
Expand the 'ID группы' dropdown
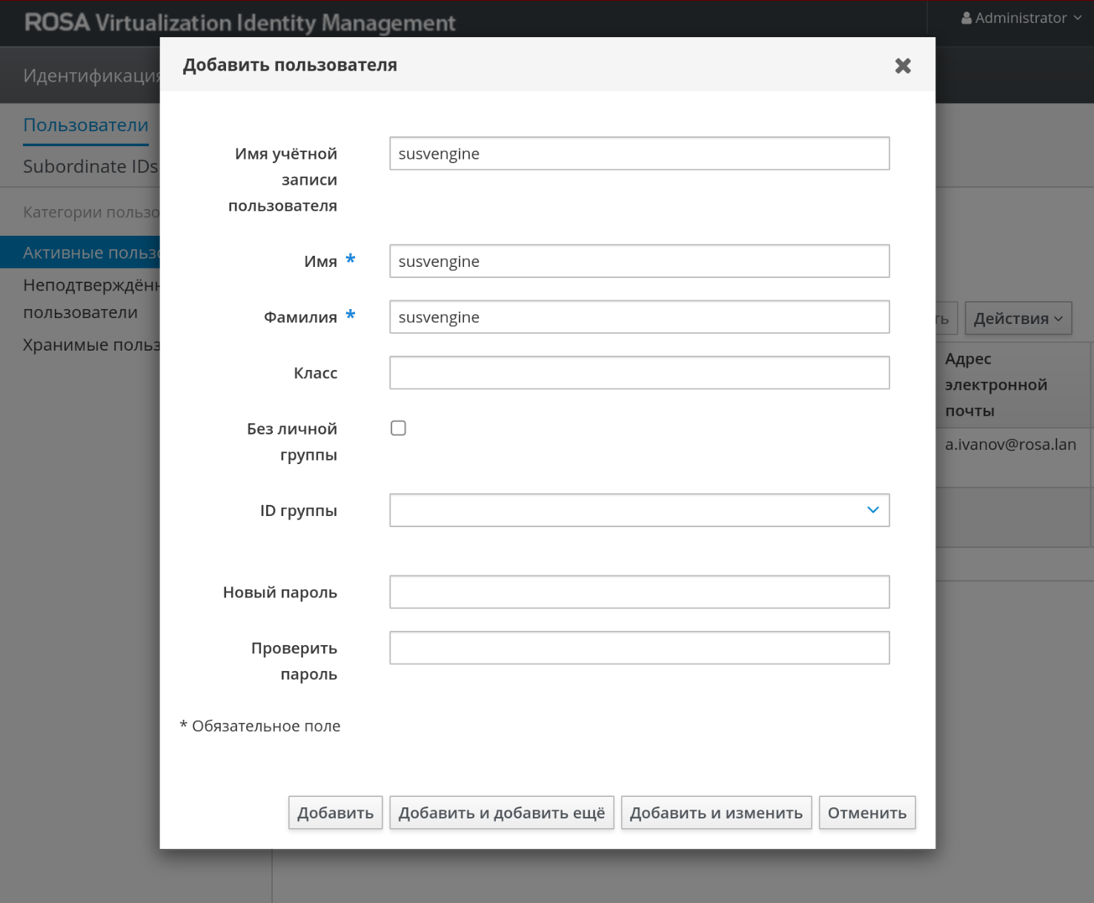[x=872, y=510]
